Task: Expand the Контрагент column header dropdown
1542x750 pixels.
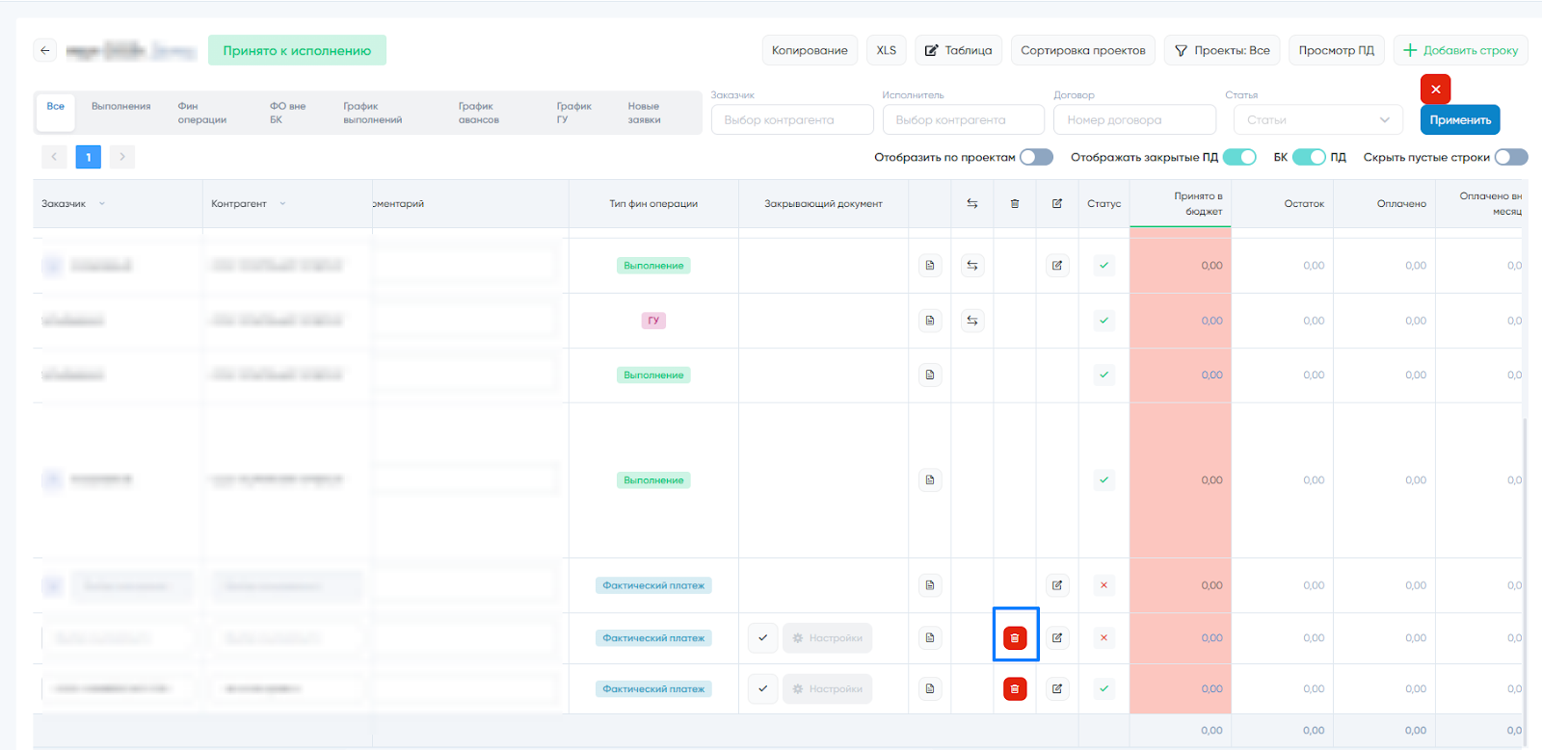Action: point(282,204)
